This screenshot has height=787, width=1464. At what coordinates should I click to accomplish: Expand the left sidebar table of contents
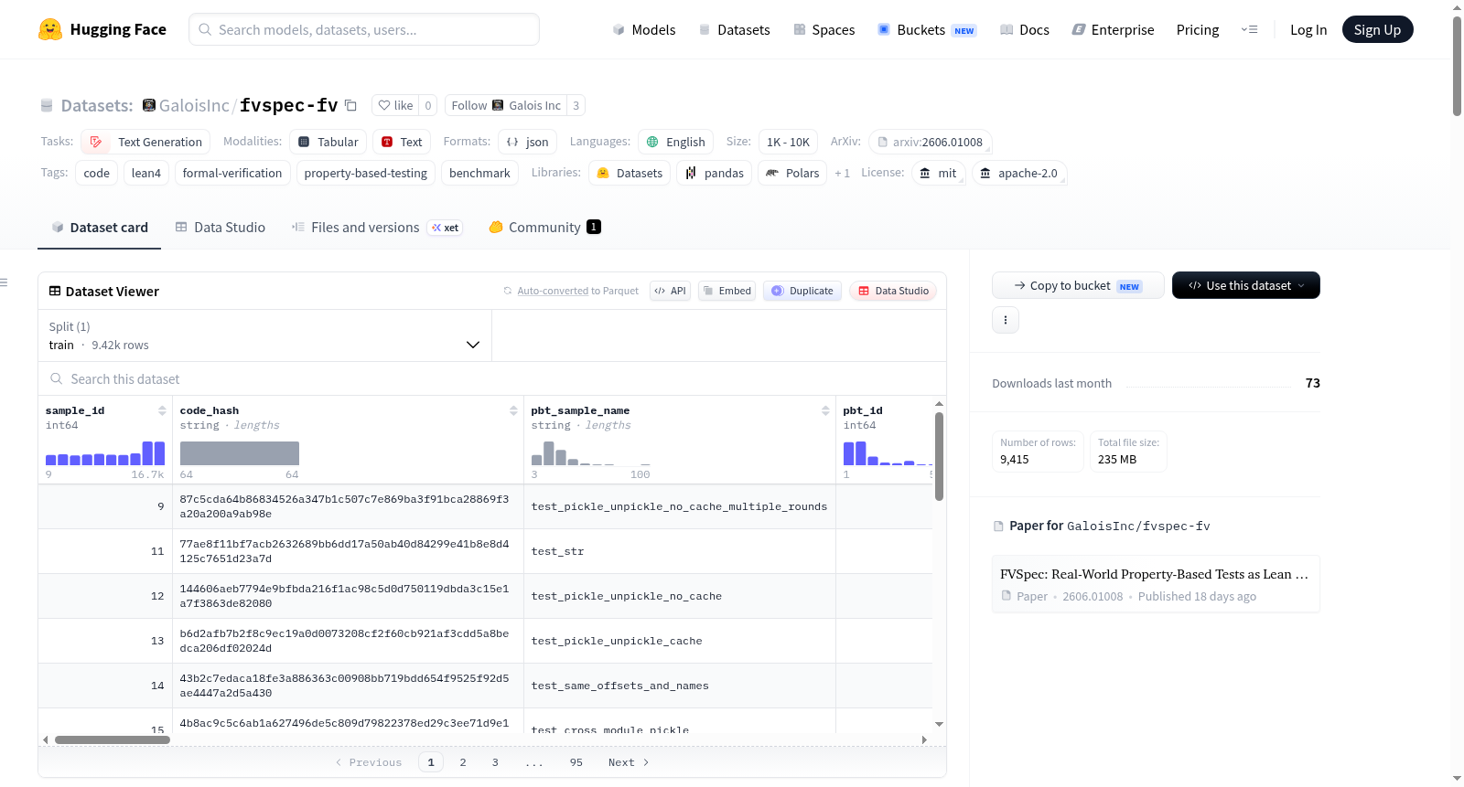point(5,282)
